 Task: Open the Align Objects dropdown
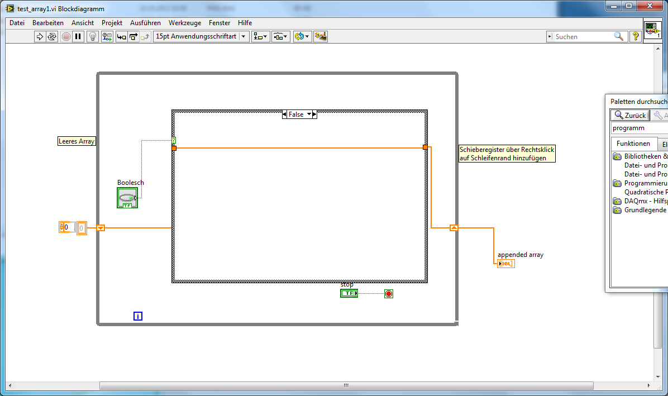point(260,37)
